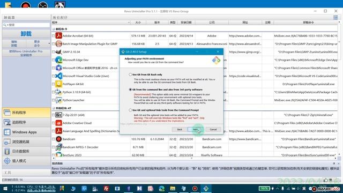This screenshot has height=193, width=343.
Task: Click the 7-Zip 22.01 icon
Action: point(58,115)
